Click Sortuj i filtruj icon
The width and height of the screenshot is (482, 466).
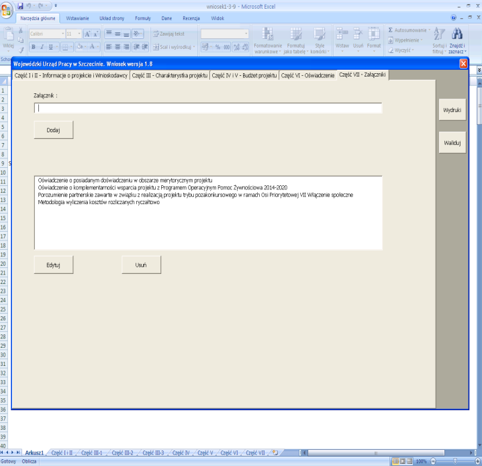(439, 40)
